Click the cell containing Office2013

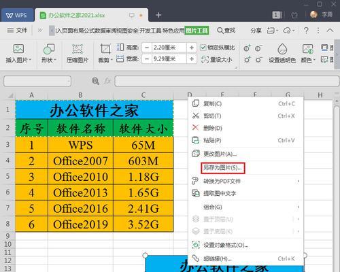point(80,192)
